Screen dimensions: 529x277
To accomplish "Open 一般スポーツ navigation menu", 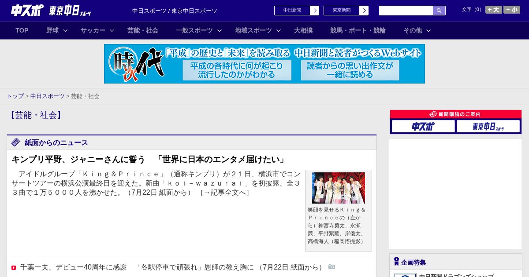I will click(194, 30).
